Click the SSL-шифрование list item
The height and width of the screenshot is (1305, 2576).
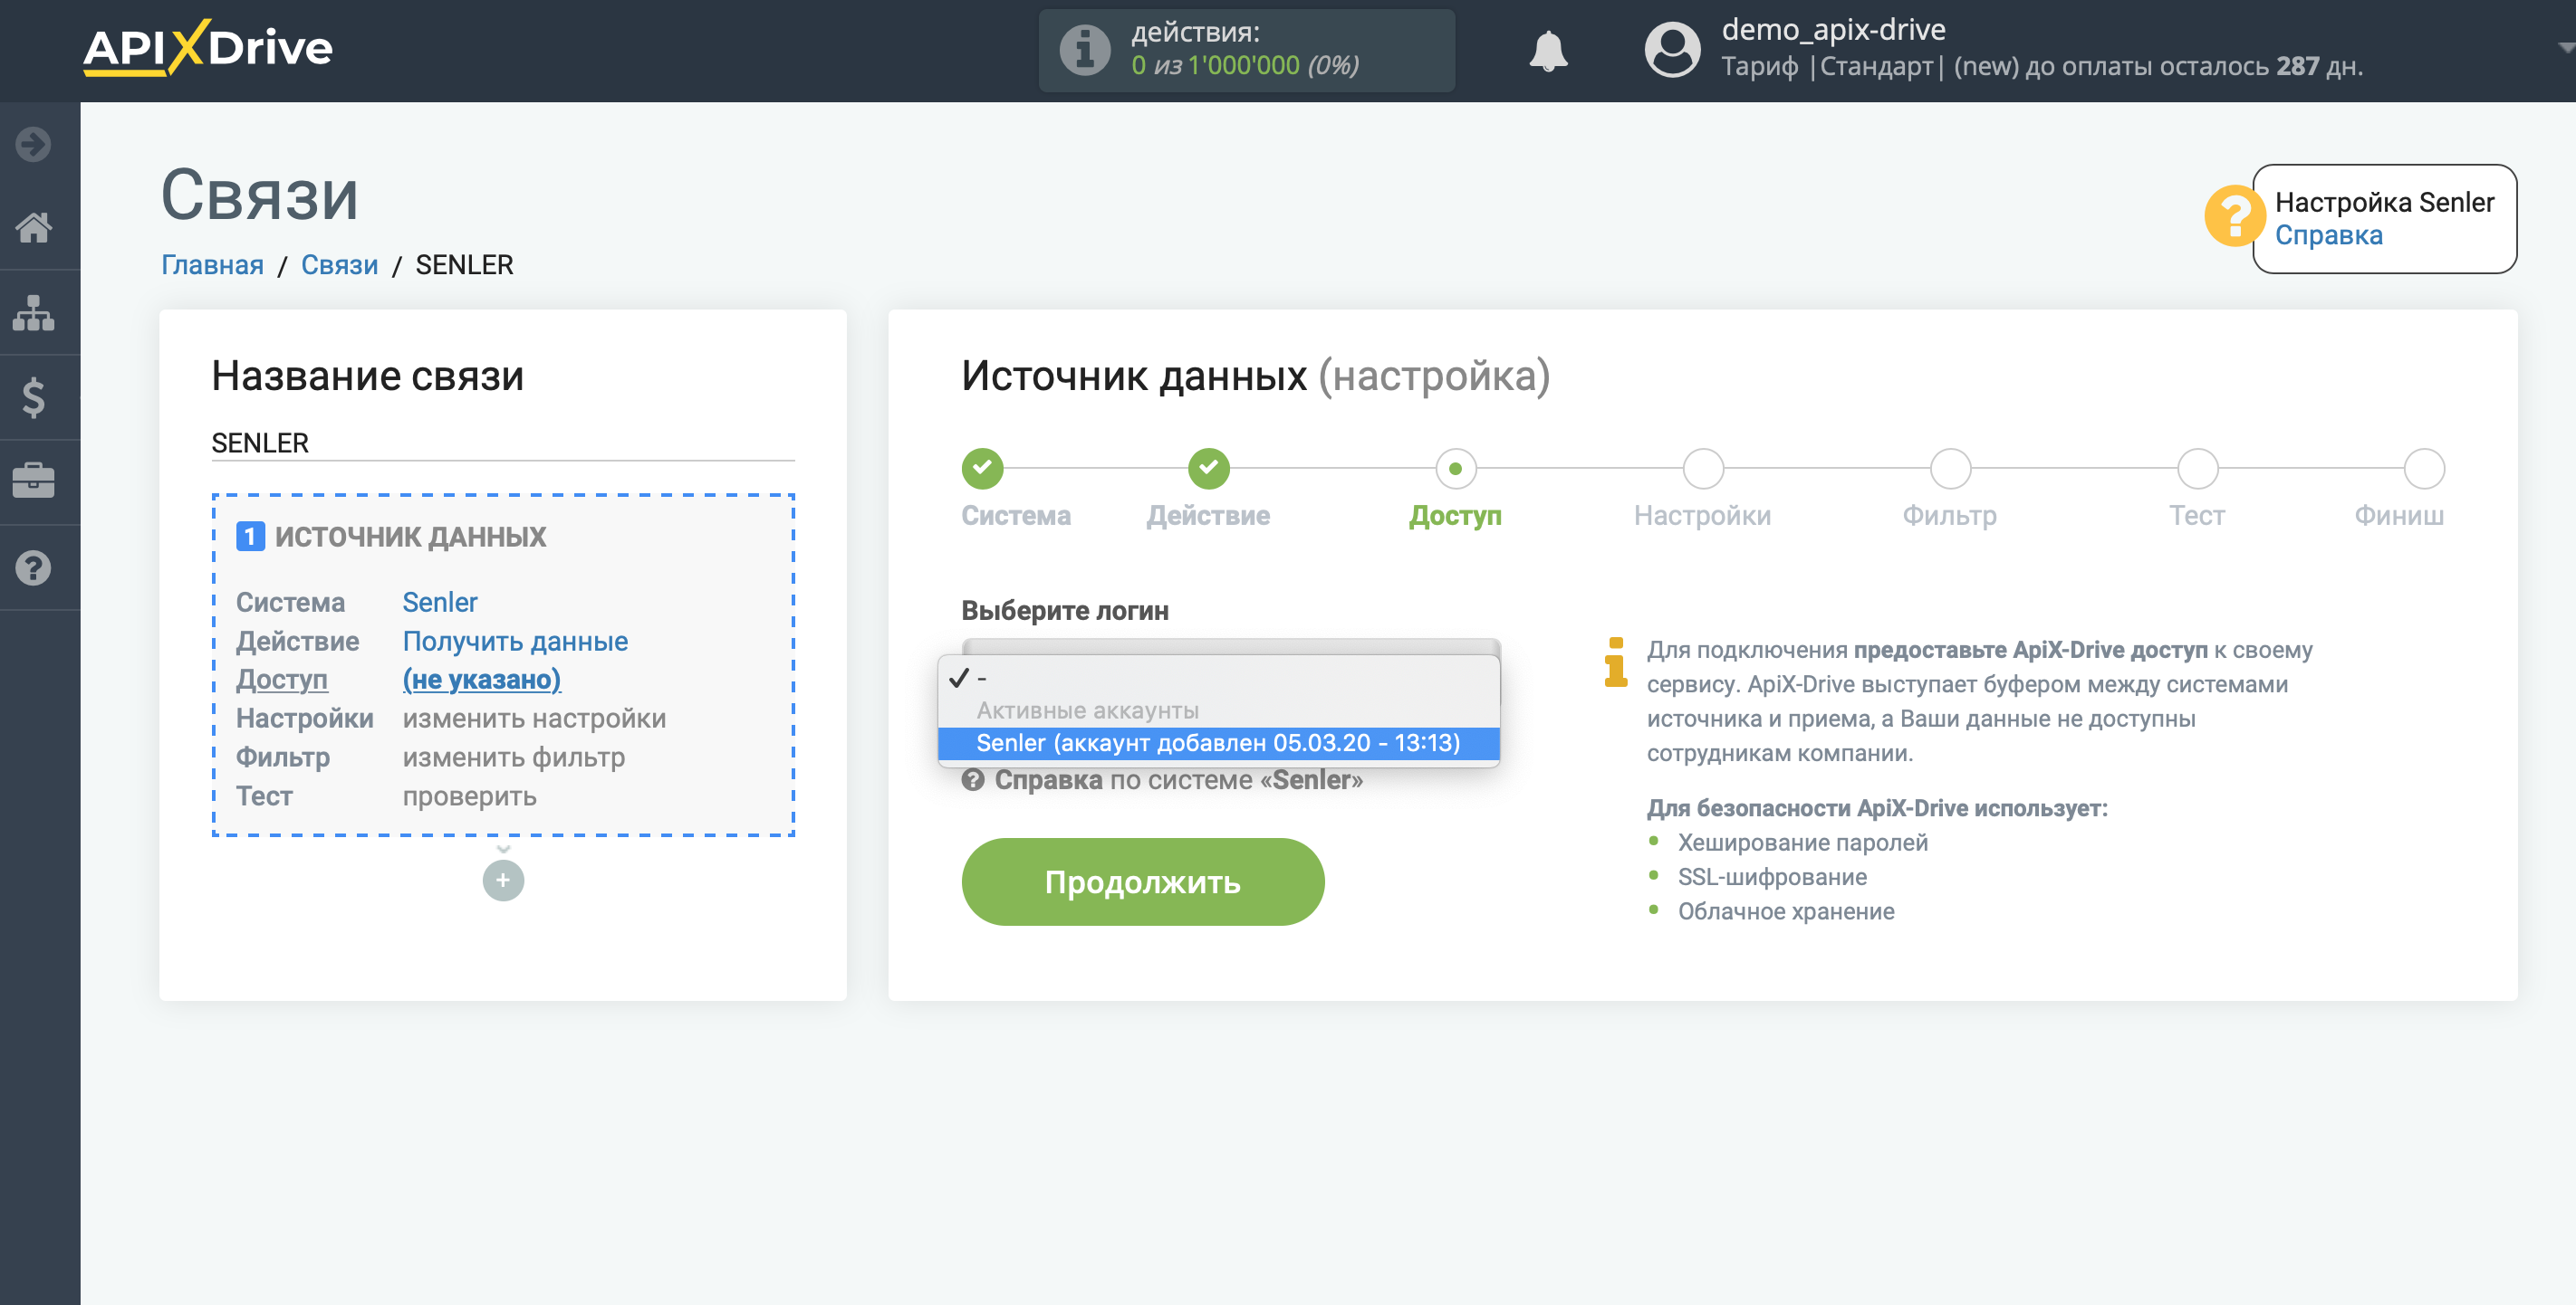[x=1772, y=876]
